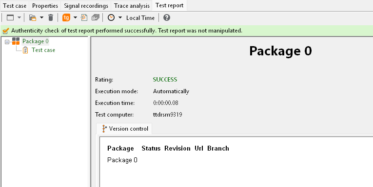Screen dimensions: 373x187
Task: Click the Revision column header
Action: pos(177,148)
